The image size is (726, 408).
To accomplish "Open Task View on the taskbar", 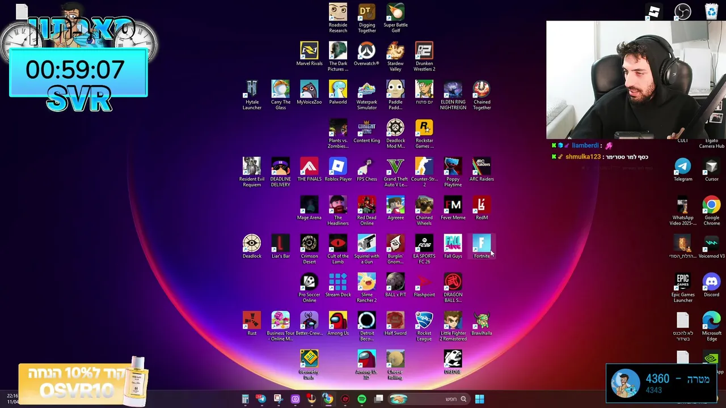I will pos(379,399).
